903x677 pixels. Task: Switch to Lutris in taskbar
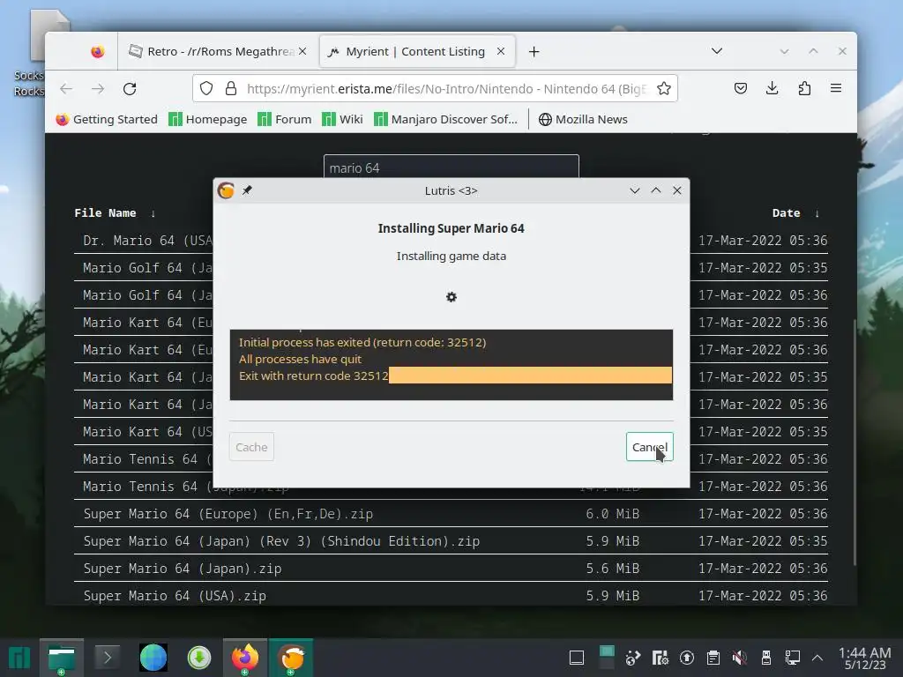(x=291, y=658)
